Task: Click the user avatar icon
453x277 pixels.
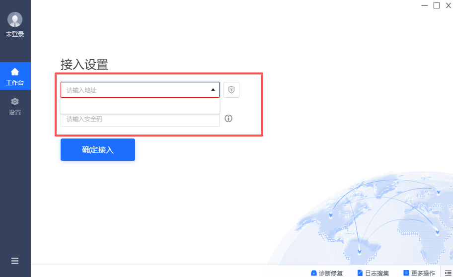Action: (x=15, y=19)
